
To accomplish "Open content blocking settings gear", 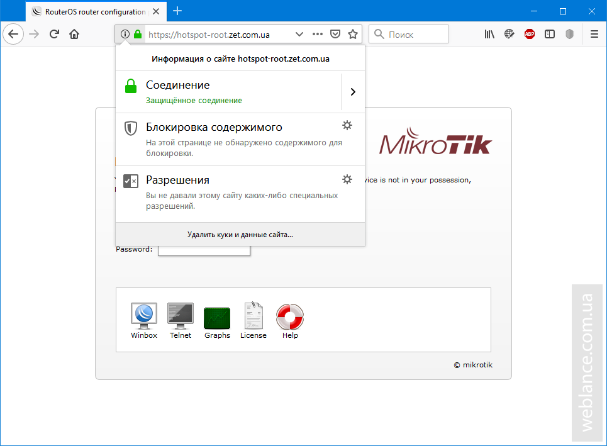I will [347, 125].
